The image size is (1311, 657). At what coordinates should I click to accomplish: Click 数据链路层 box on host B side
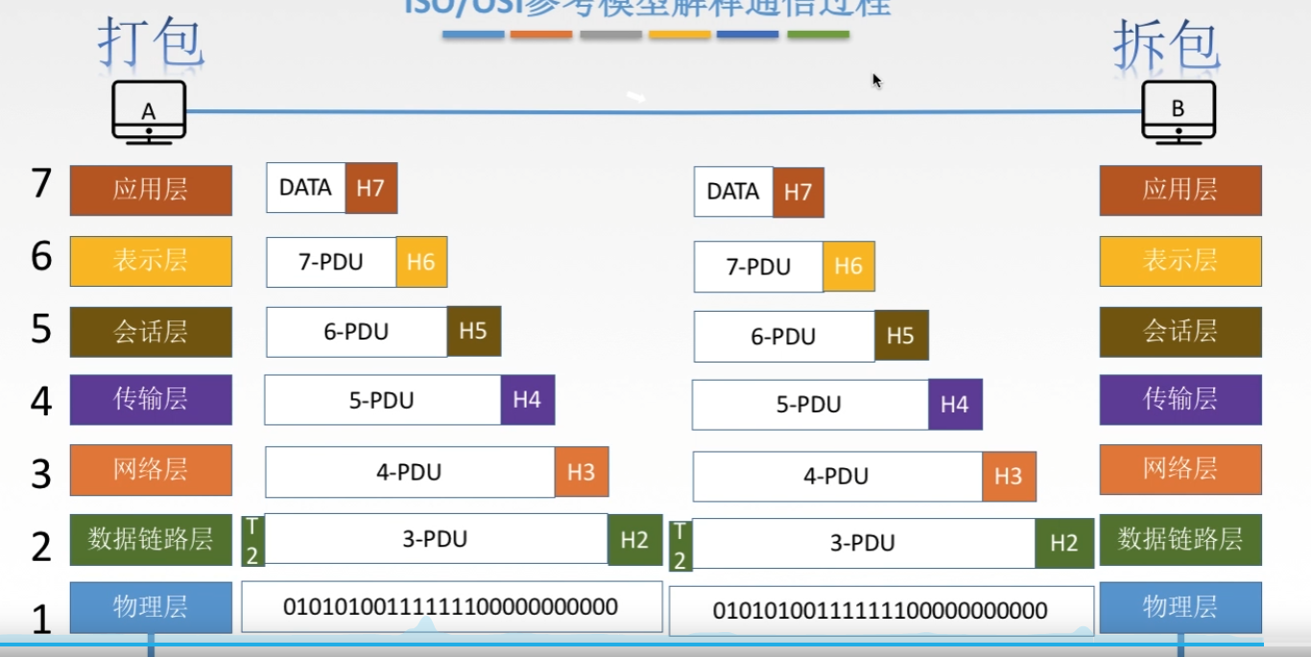pos(1180,539)
